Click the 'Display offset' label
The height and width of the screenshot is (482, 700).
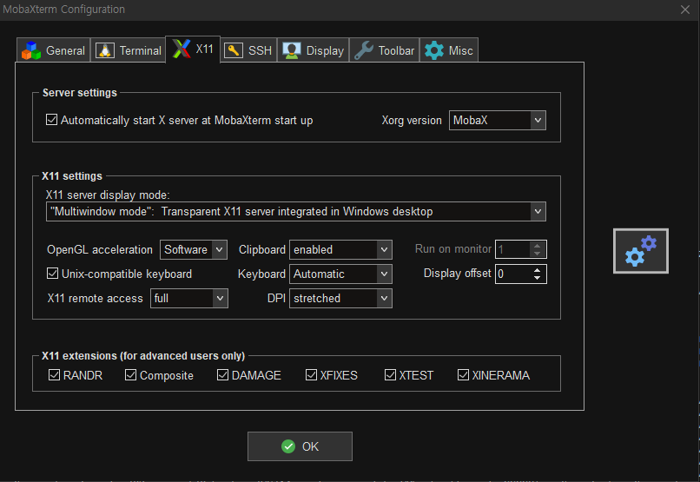pos(457,273)
